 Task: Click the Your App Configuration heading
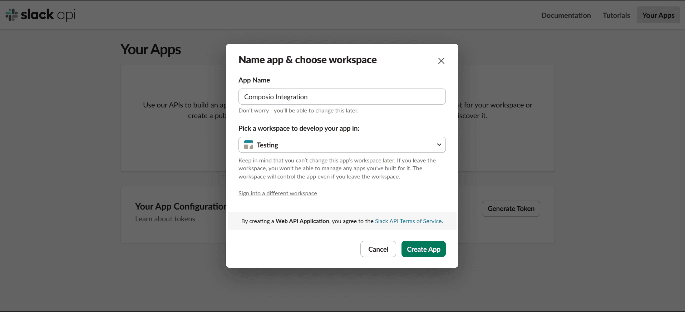[181, 206]
